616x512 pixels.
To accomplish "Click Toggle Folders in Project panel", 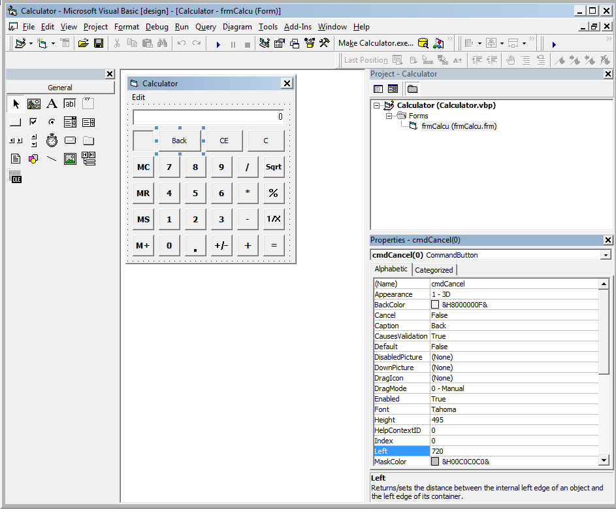I will [412, 89].
